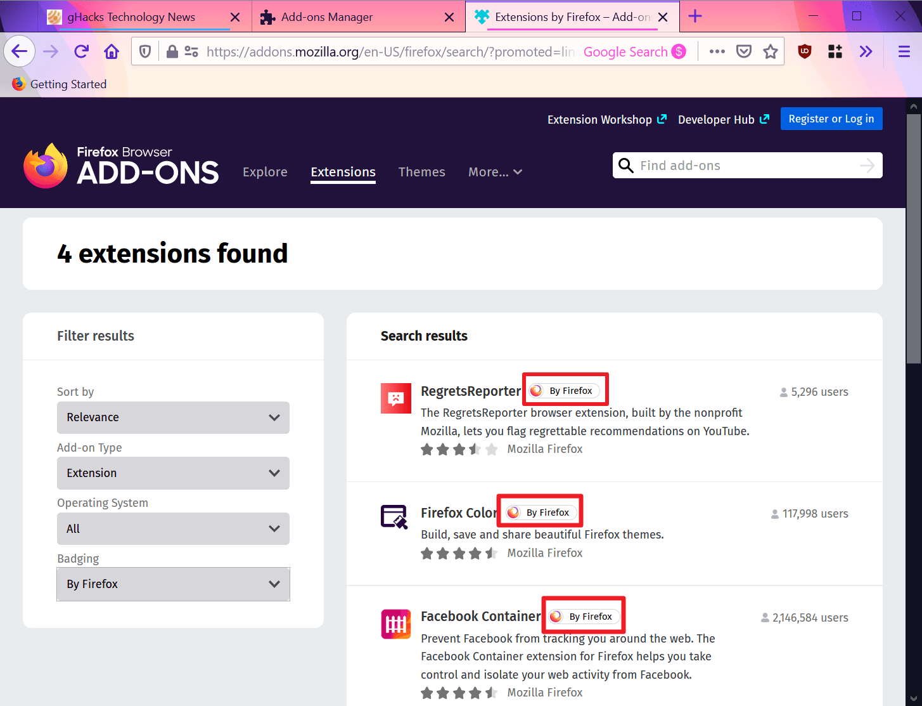Bookmark this page with the star
The width and height of the screenshot is (922, 706).
pyautogui.click(x=771, y=52)
